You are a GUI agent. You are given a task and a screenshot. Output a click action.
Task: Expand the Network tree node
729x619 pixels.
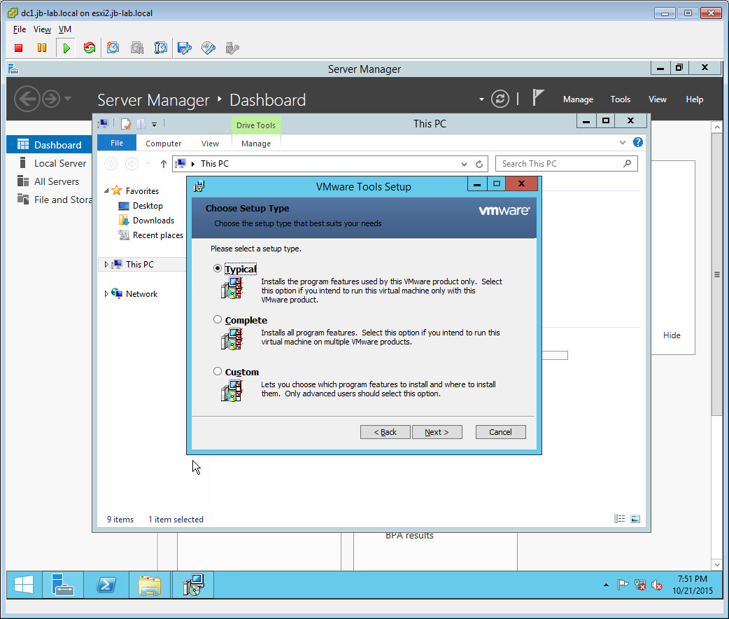106,294
